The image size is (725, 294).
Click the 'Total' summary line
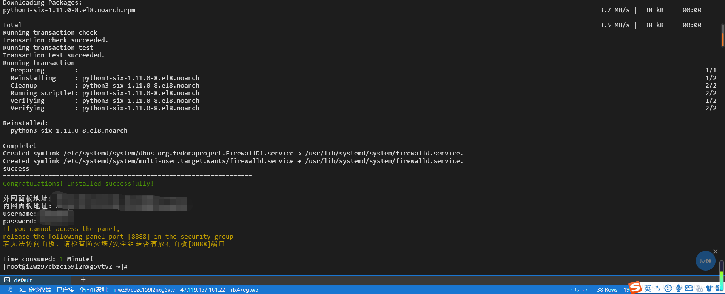12,25
